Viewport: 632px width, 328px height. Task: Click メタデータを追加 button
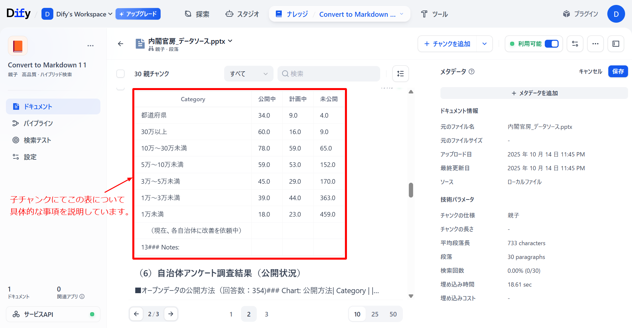pyautogui.click(x=534, y=93)
